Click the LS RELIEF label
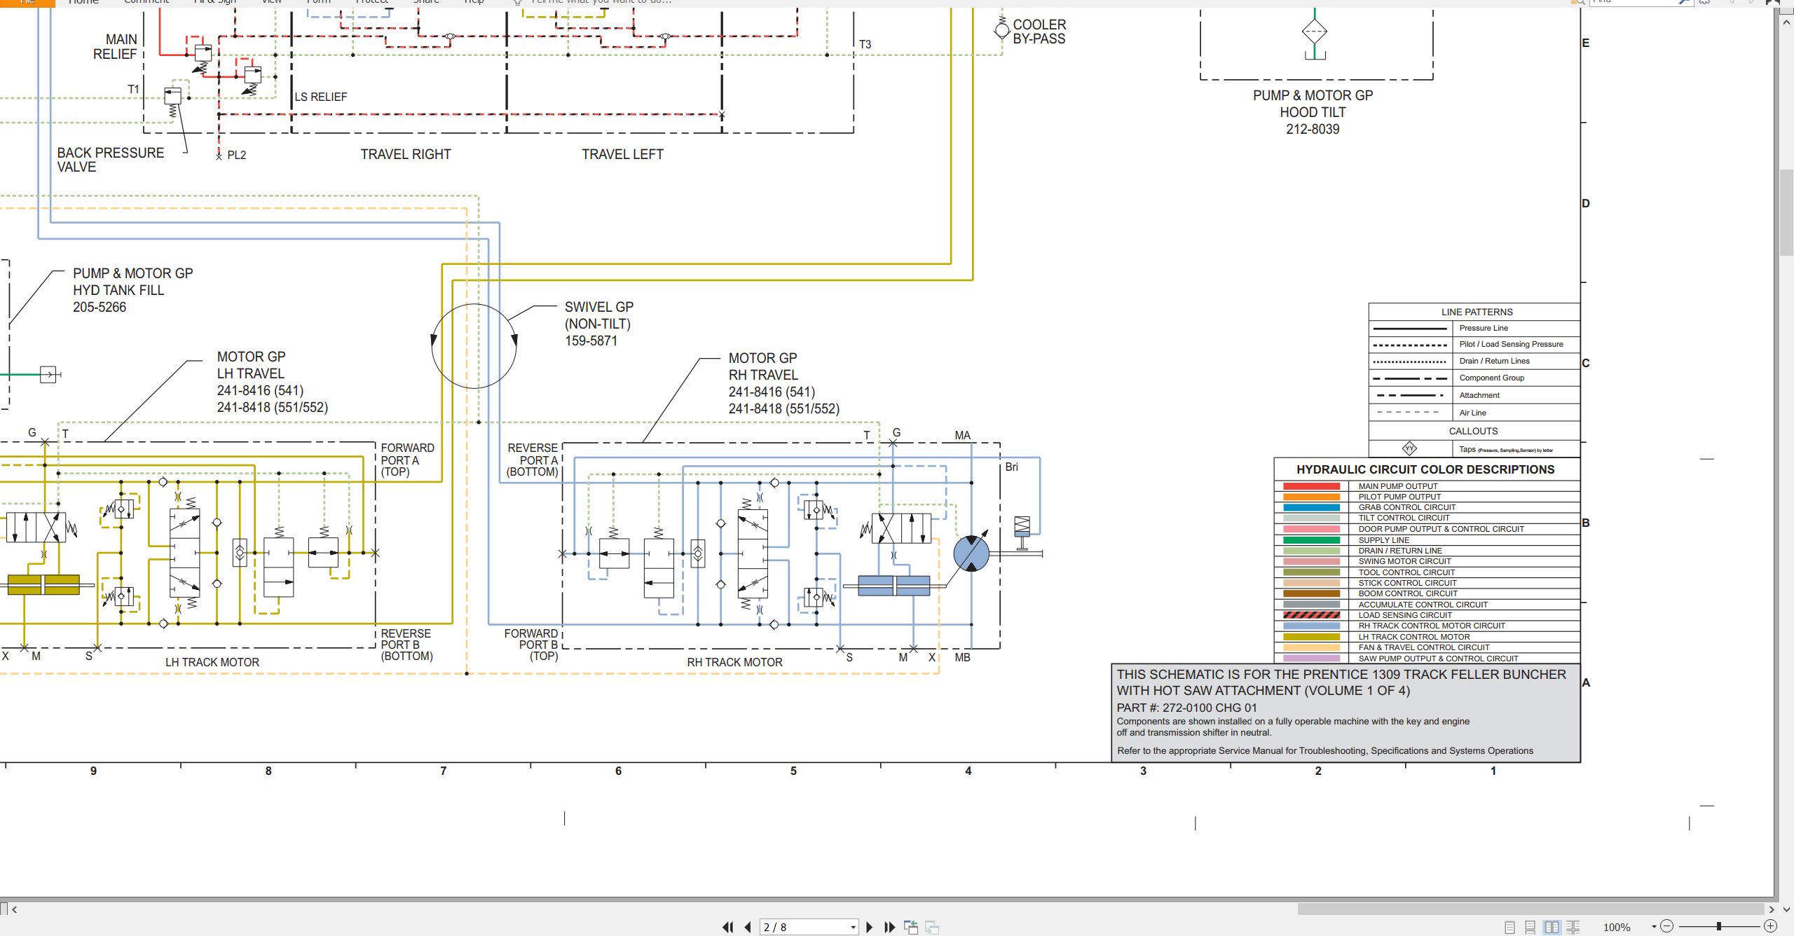Screen dimensions: 1794x936 321,97
